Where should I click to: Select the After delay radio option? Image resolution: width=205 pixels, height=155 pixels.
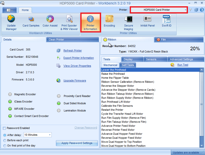tap(5, 135)
